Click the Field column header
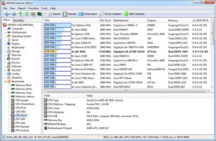This screenshot has height=141, width=216. [64, 96]
